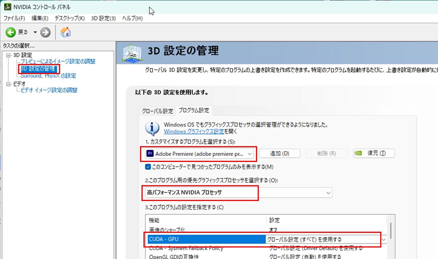Open the ヘルプ(H) menu
The image size is (438, 259).
(132, 18)
